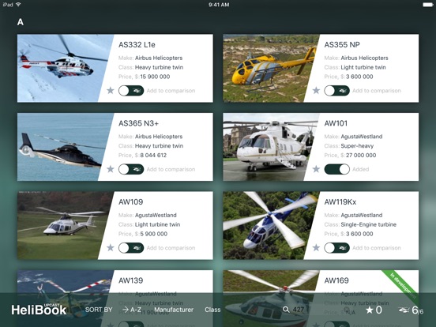Tap the star on AW101 card
The width and height of the screenshot is (436, 327).
(x=316, y=169)
